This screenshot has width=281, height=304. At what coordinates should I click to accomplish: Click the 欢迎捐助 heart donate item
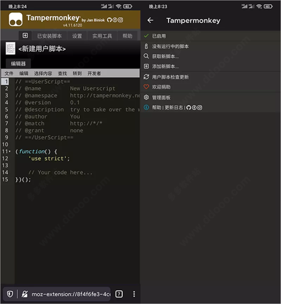210,87
